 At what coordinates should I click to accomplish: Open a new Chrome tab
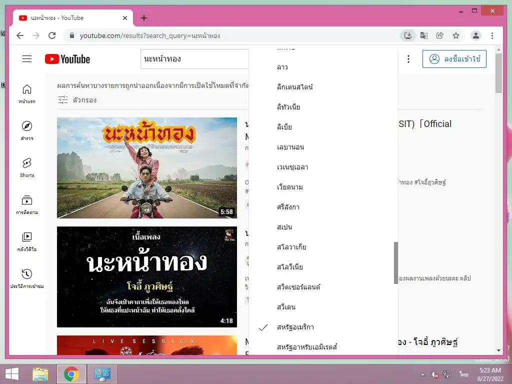click(144, 18)
